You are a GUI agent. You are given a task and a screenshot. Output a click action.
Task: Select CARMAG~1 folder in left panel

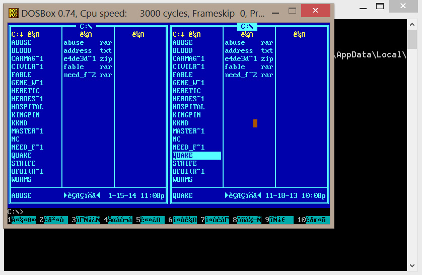28,58
